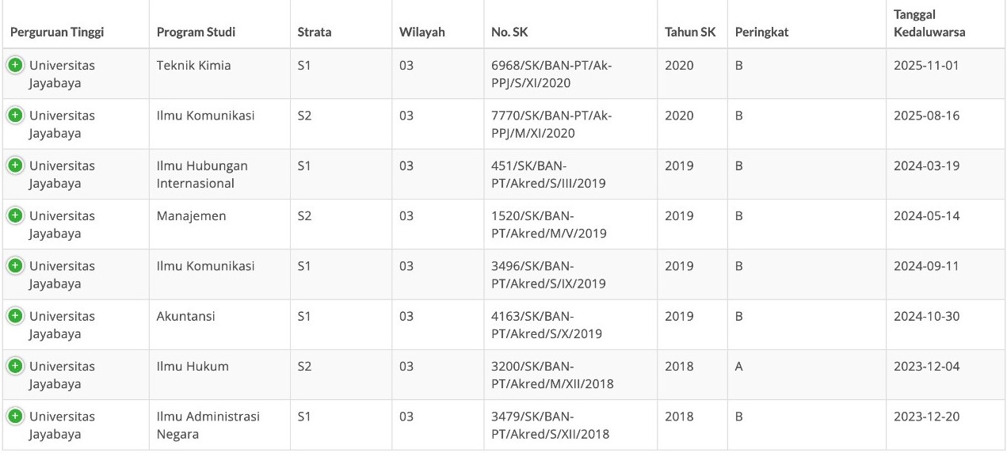This screenshot has width=1007, height=453.
Task: Sort table by Program Studi header
Action: click(x=196, y=32)
